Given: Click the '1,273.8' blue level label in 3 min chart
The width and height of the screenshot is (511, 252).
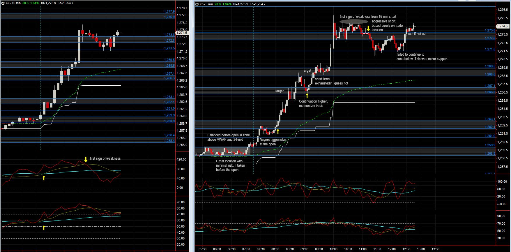Looking at the screenshot, I should [490, 30].
